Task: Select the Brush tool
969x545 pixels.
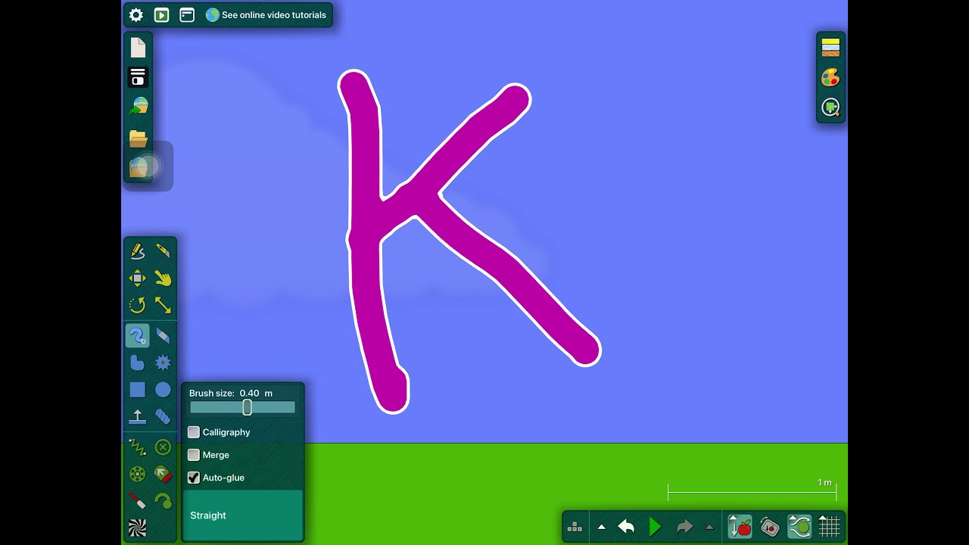Action: tap(137, 335)
